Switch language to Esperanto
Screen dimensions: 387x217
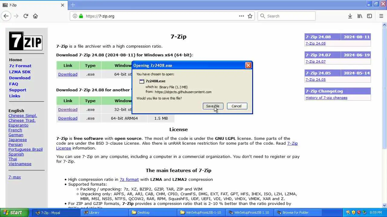(18, 125)
